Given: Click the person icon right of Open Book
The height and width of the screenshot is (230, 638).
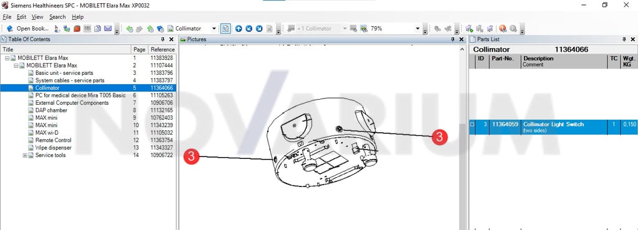Looking at the screenshot, I should pos(57,29).
